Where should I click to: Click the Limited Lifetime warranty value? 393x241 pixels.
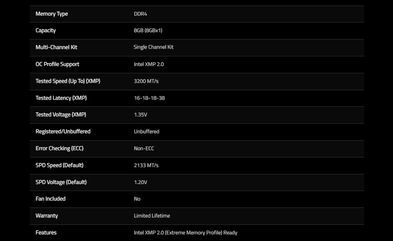tap(152, 216)
